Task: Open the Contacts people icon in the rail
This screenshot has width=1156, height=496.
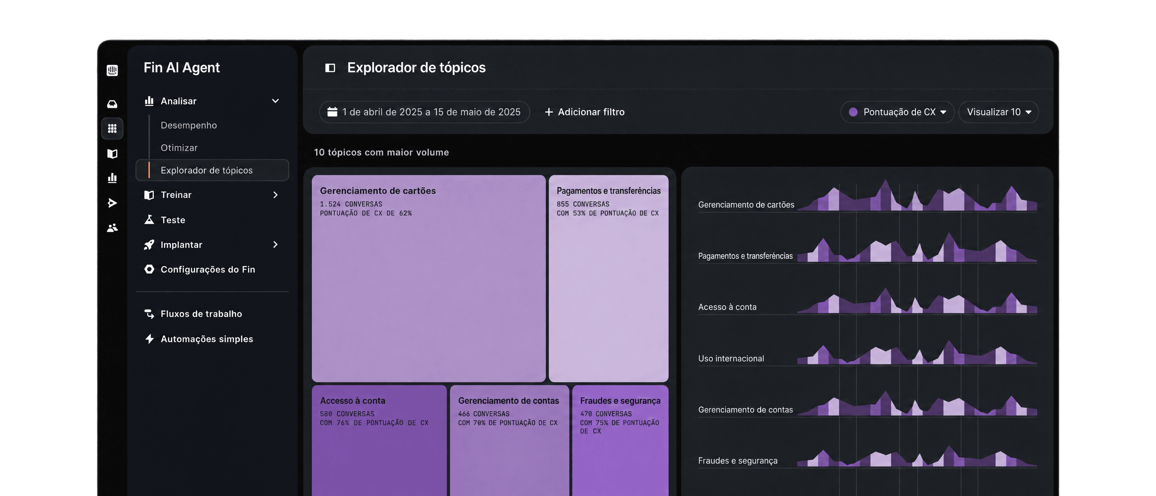Action: tap(112, 228)
